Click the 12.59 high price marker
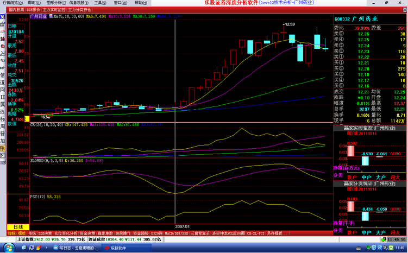Viewport: 408px width, 253px height. click(x=289, y=24)
